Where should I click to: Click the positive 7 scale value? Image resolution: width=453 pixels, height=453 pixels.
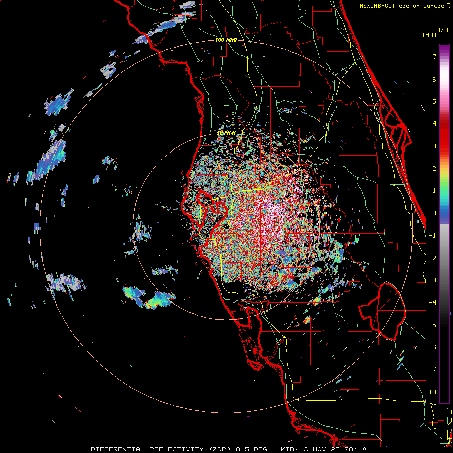(434, 56)
